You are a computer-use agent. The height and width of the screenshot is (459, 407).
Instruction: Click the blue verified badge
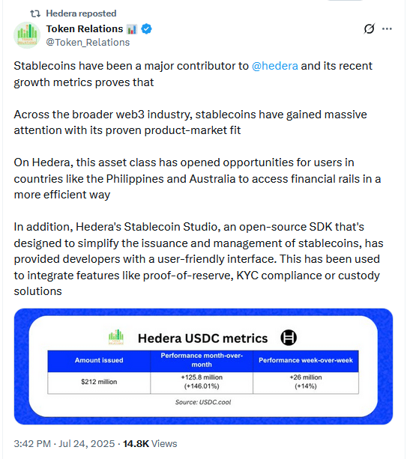pos(146,29)
